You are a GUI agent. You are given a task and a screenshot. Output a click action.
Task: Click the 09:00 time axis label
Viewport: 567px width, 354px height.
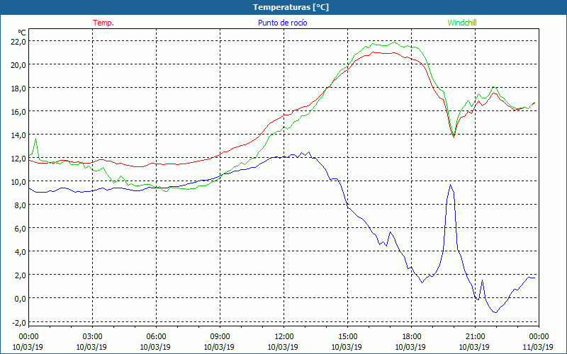point(220,337)
